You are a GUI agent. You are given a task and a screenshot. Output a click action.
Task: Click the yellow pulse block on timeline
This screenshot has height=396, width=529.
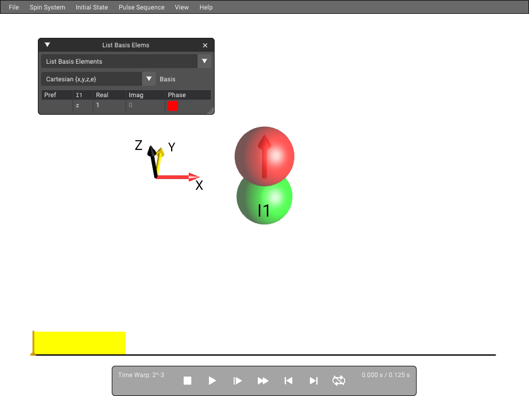click(80, 343)
